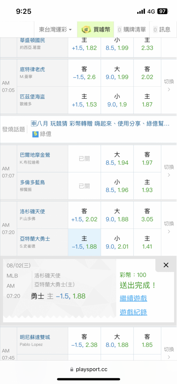Open the 東台灣運彩 dropdown
177x384 pixels.
pyautogui.click(x=55, y=30)
